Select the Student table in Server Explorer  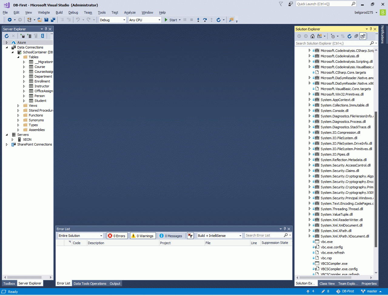pyautogui.click(x=40, y=101)
